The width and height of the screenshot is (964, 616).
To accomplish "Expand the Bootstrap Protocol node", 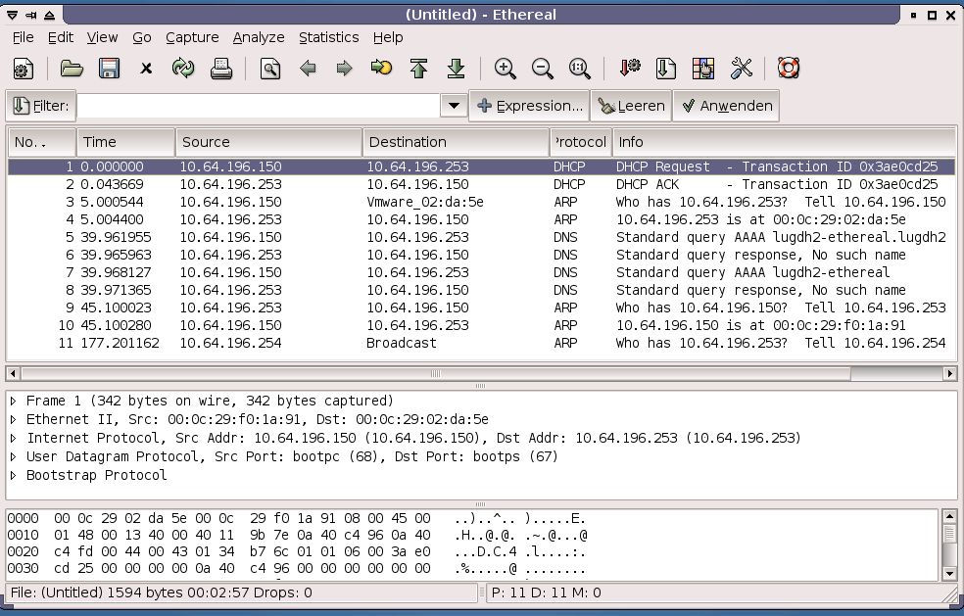I will click(x=14, y=475).
